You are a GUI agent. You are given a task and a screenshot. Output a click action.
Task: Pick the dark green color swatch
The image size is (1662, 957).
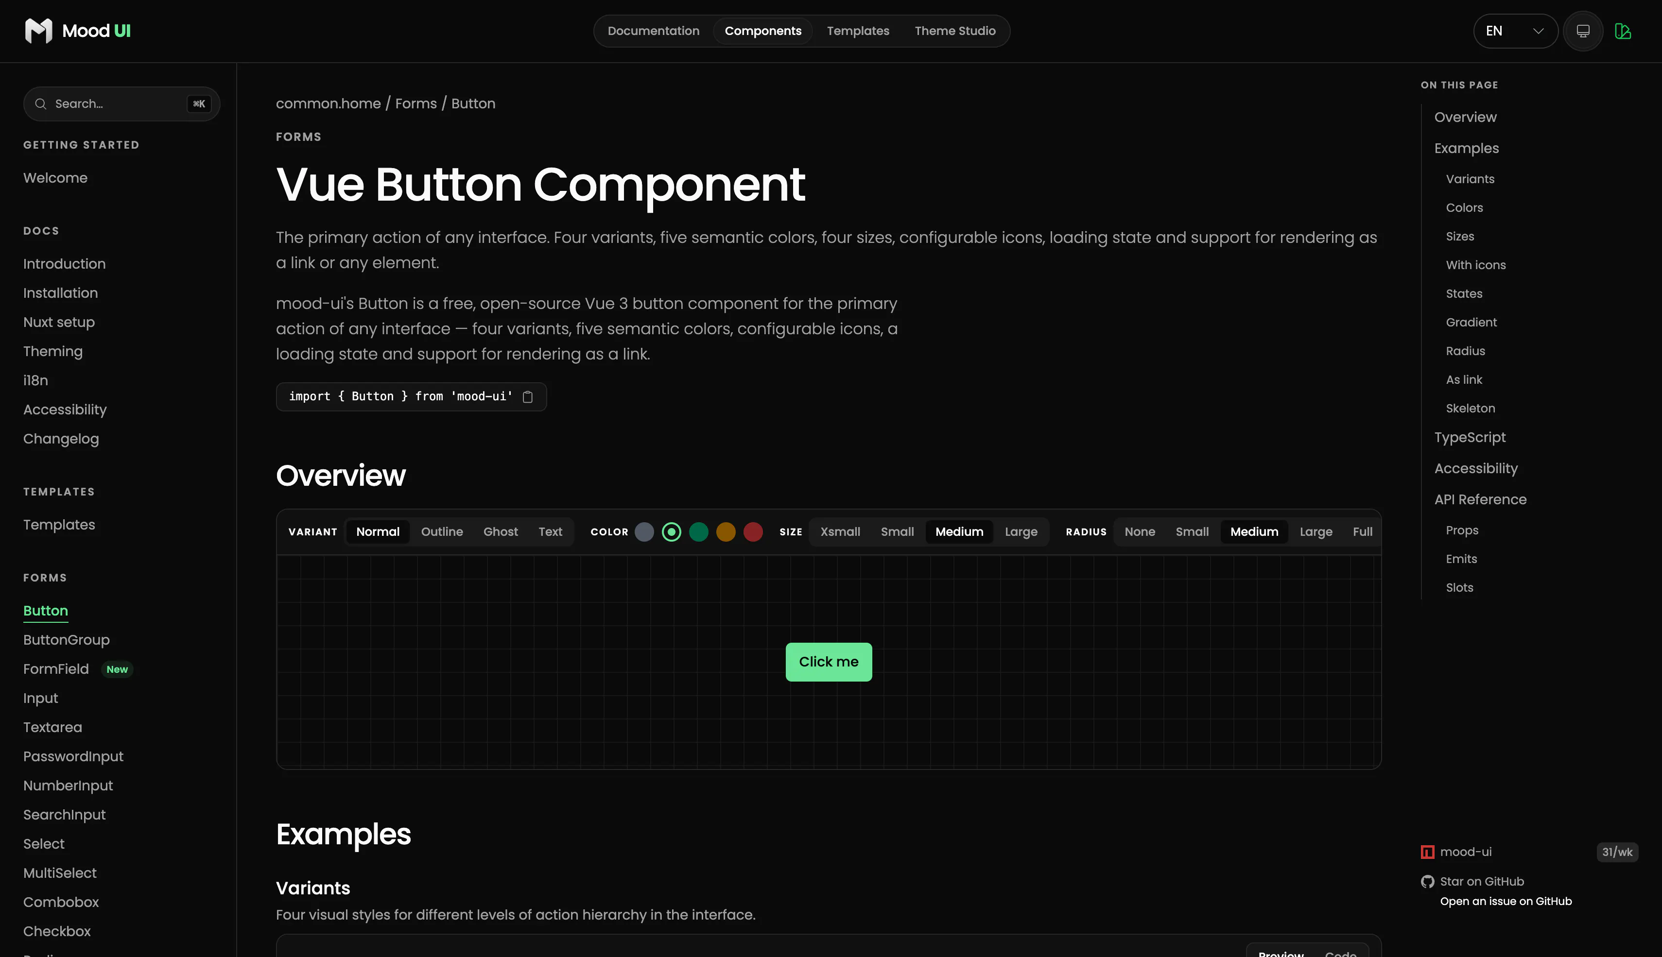699,532
